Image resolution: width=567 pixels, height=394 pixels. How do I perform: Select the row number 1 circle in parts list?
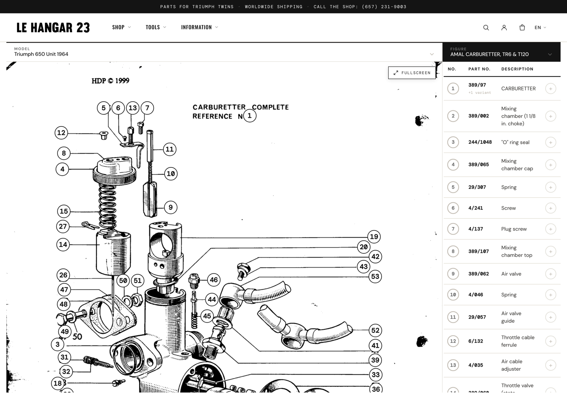(x=453, y=89)
